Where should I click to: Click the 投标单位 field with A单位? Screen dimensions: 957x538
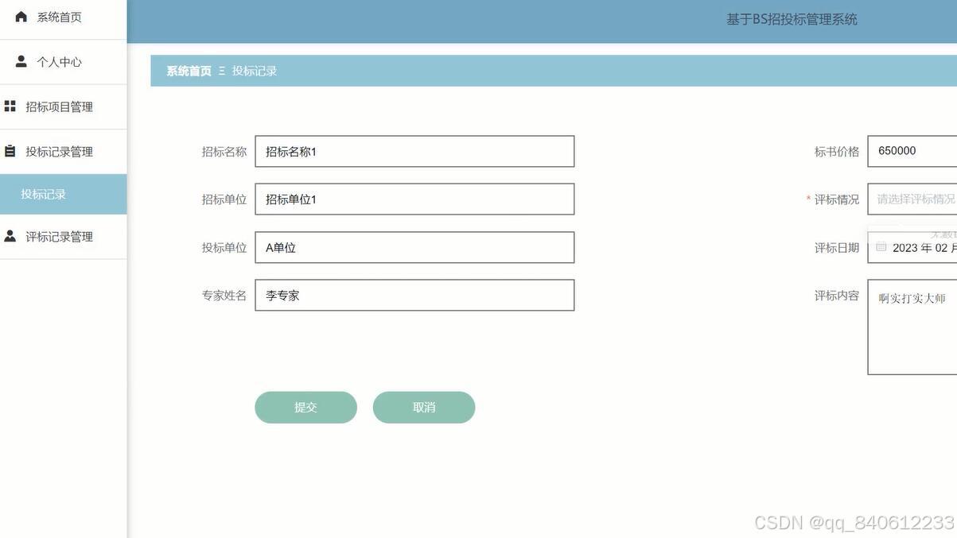pos(414,247)
